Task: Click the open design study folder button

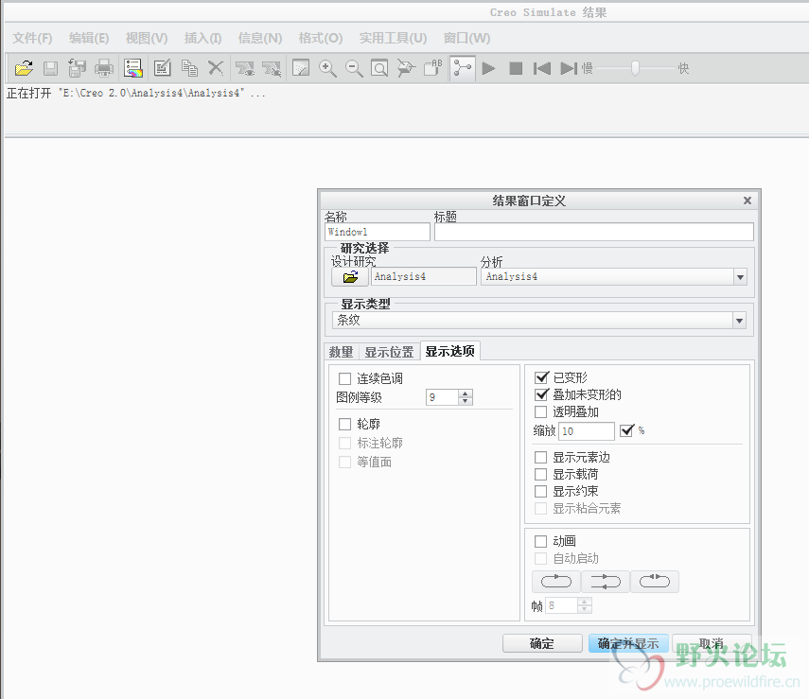Action: coord(350,277)
